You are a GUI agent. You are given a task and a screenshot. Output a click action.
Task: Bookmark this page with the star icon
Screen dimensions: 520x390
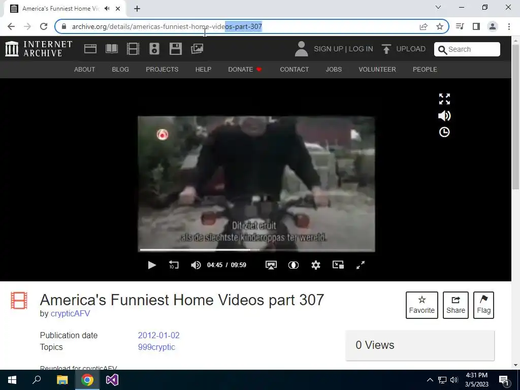(440, 26)
